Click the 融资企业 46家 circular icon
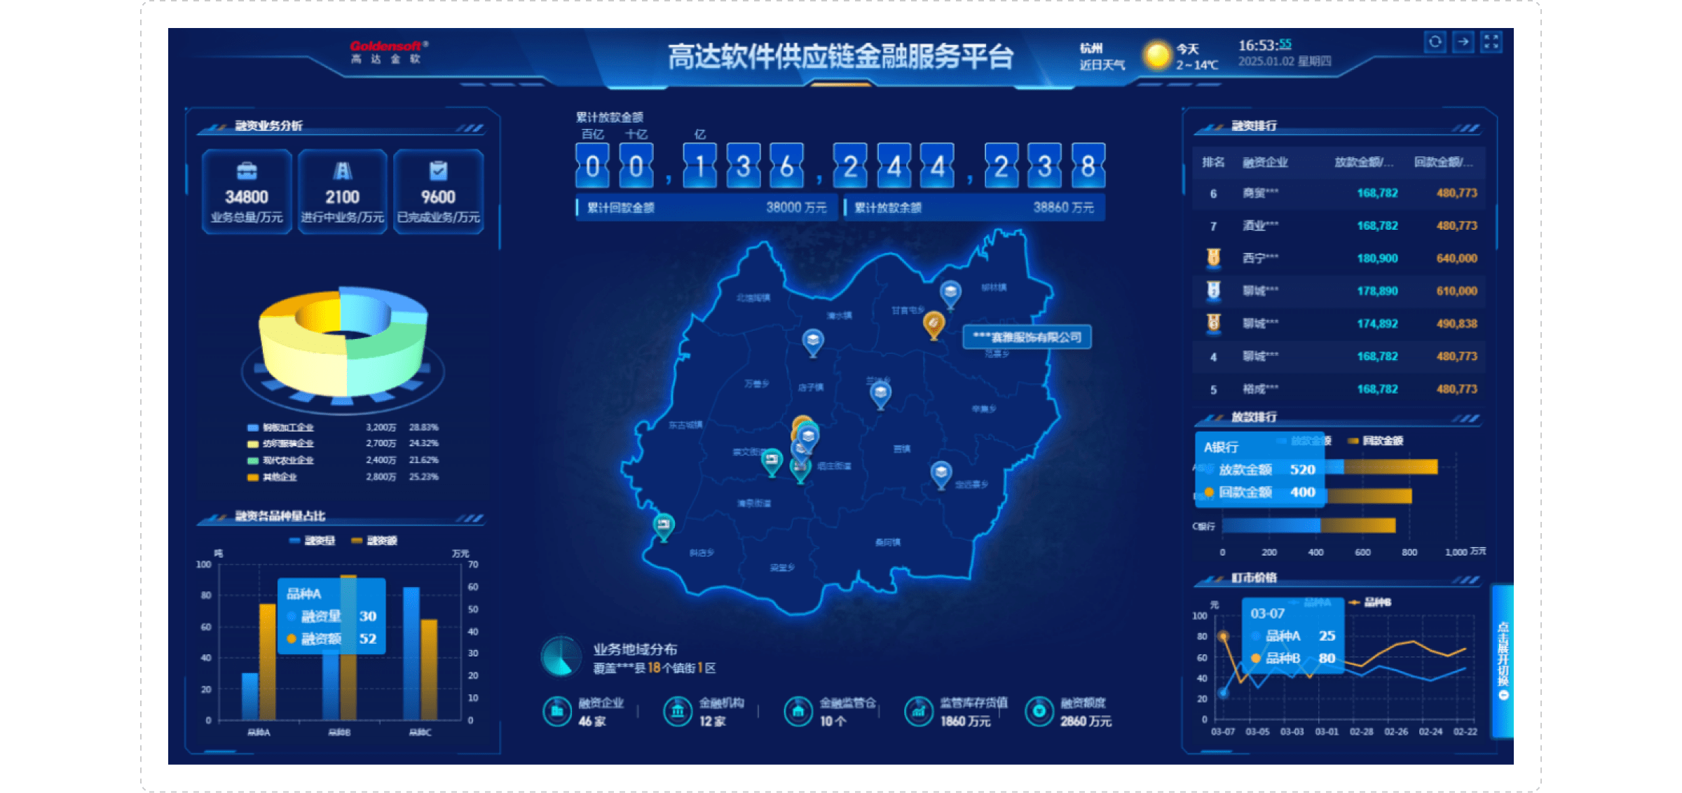 click(557, 712)
